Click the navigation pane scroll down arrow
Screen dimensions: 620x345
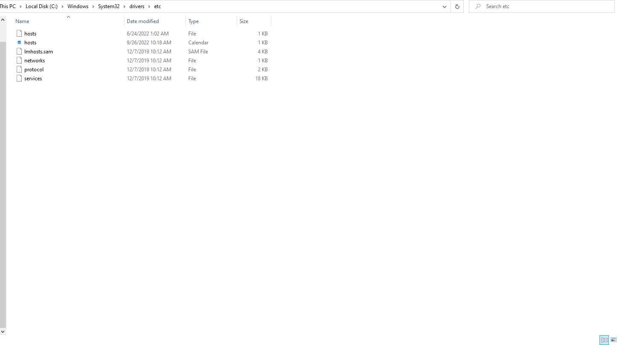click(3, 331)
